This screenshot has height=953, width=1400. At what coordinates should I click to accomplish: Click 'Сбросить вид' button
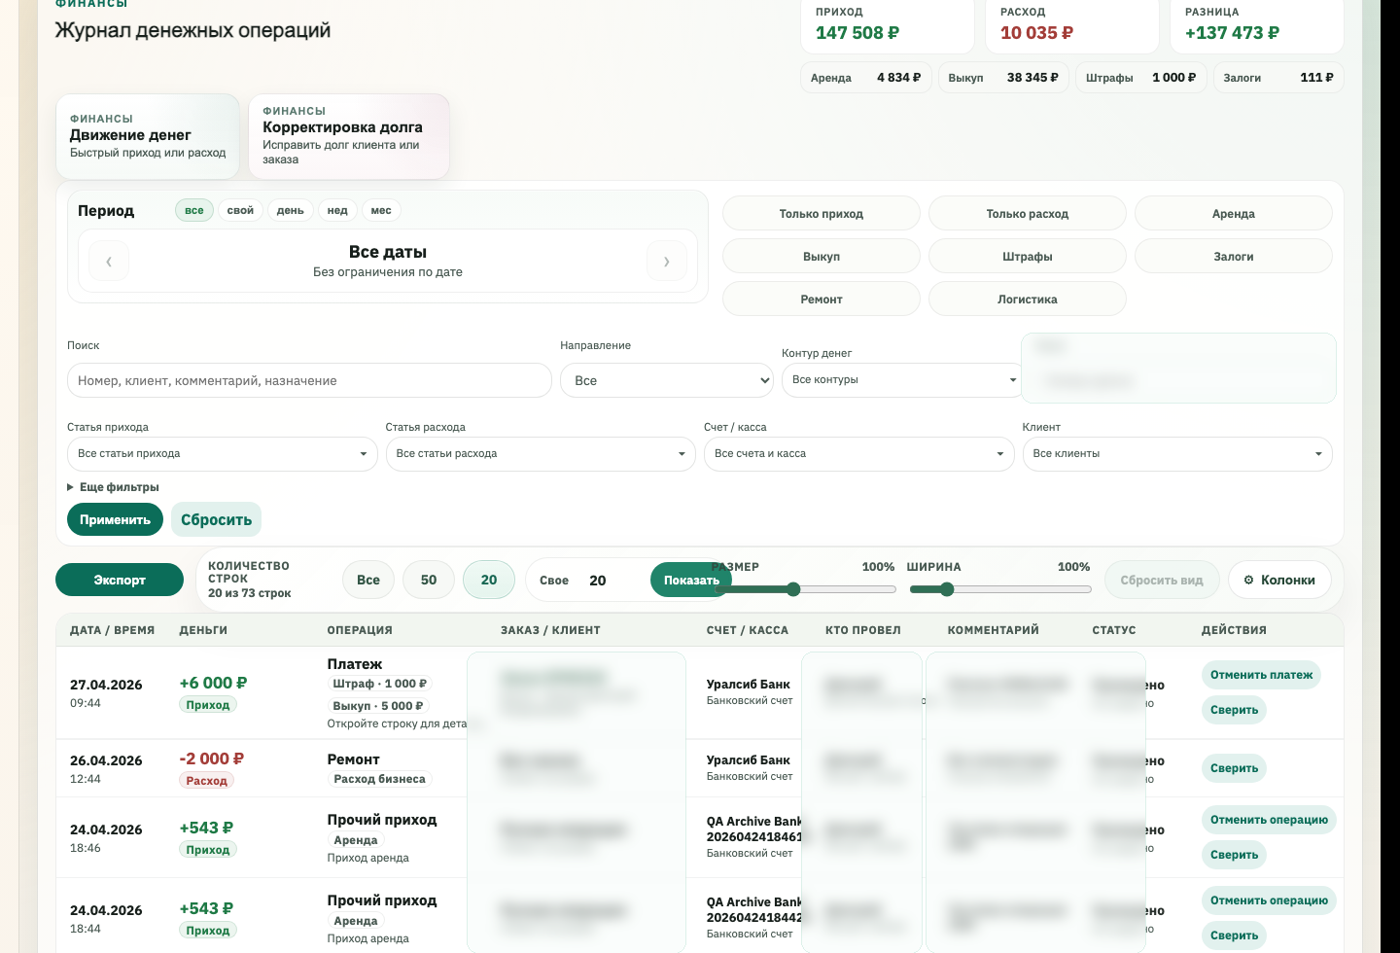[x=1162, y=580]
